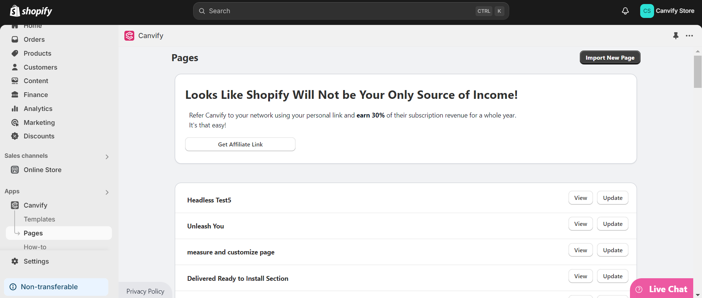
Task: Update the measure and customize page
Action: click(613, 250)
